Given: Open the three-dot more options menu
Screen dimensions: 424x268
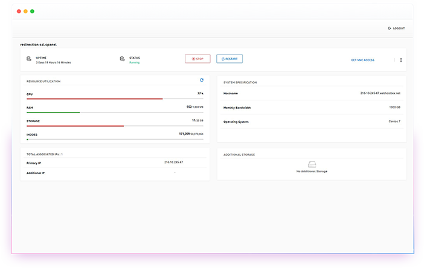Looking at the screenshot, I should [401, 60].
